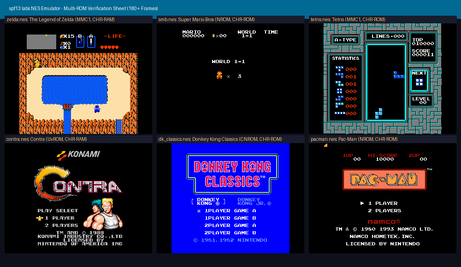Click the 'pacman.nes: Pac-Man' panel title
The height and width of the screenshot is (267, 461).
pos(354,139)
